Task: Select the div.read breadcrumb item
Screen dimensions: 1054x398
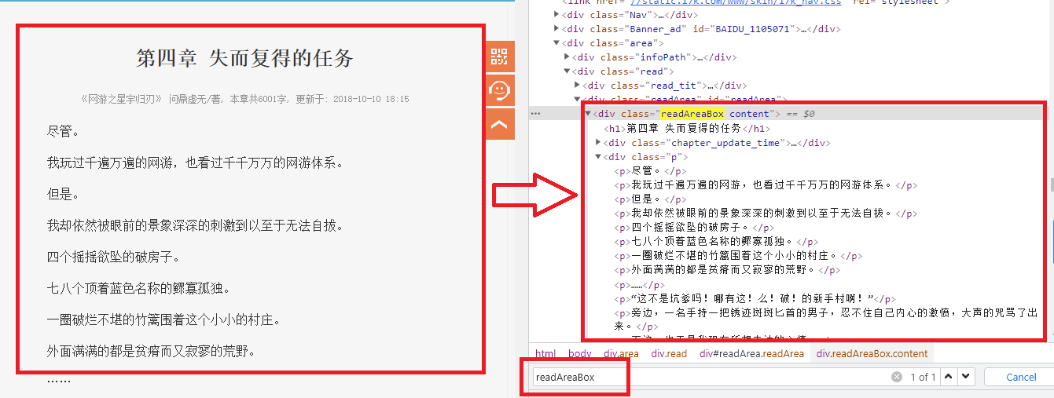Action: coord(669,354)
